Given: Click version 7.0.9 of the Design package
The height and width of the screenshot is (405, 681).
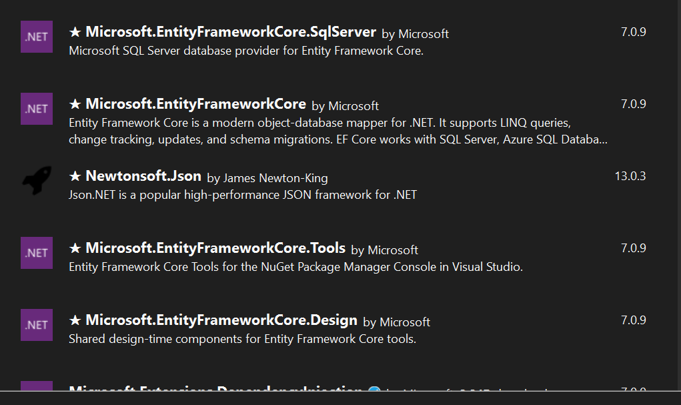Looking at the screenshot, I should click(633, 320).
